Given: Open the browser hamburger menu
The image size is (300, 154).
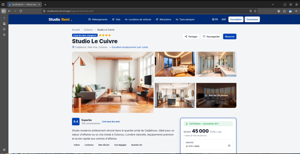Looking at the screenshot, I should (296, 11).
